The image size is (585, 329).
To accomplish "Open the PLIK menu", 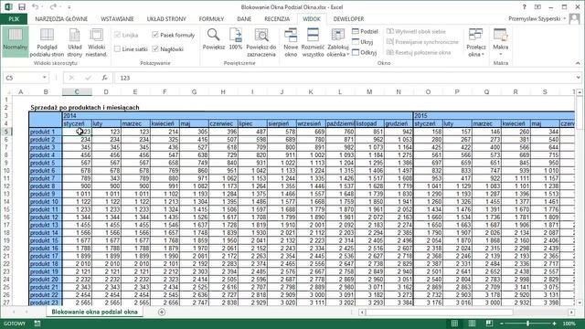I will (14, 18).
